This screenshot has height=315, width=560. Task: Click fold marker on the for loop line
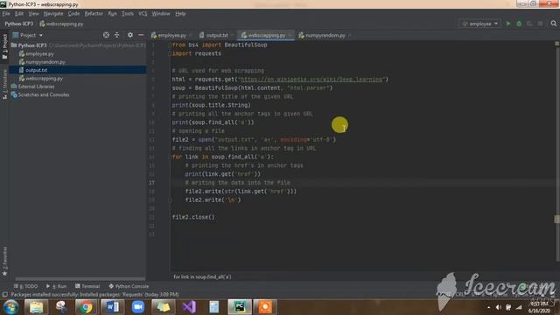(171, 157)
